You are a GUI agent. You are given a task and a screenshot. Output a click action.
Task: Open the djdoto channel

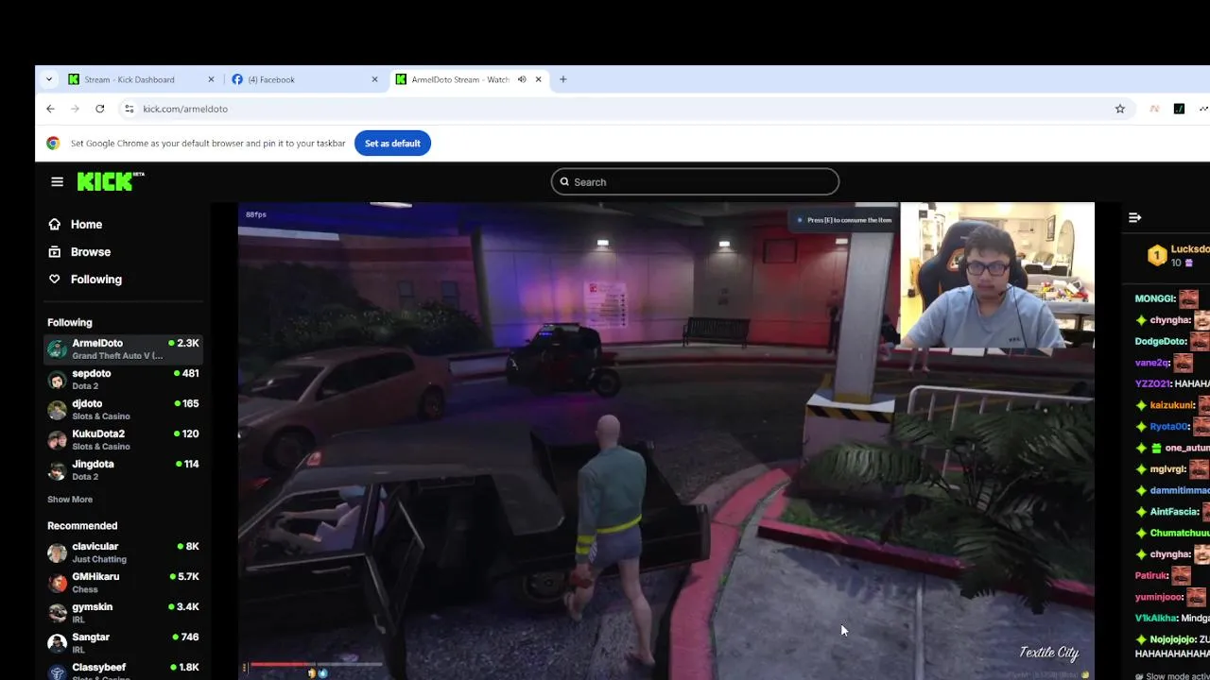coord(124,409)
